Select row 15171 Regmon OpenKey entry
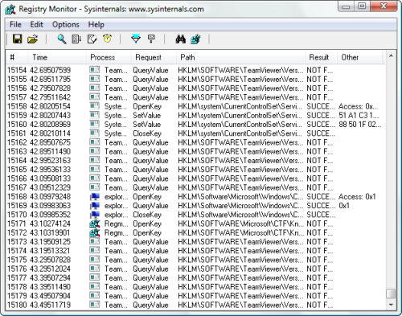Image resolution: width=402 pixels, height=316 pixels. [x=195, y=224]
